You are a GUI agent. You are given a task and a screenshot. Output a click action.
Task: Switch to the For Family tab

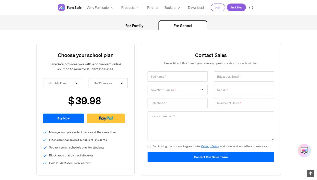click(134, 26)
